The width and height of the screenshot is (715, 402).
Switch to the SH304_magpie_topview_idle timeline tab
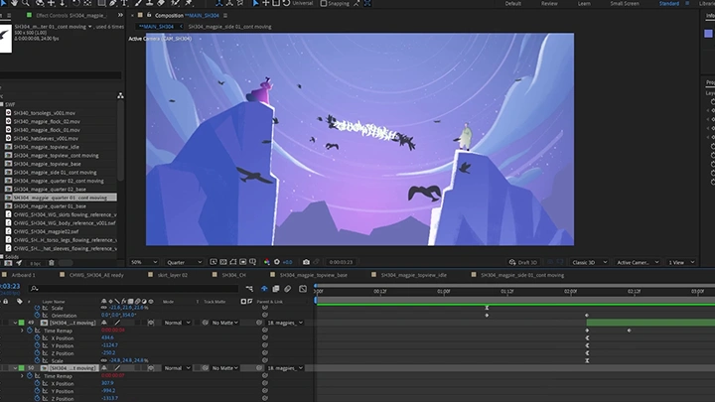tap(414, 275)
